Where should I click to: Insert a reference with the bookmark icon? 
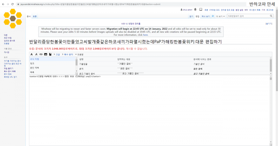[x=50, y=54]
